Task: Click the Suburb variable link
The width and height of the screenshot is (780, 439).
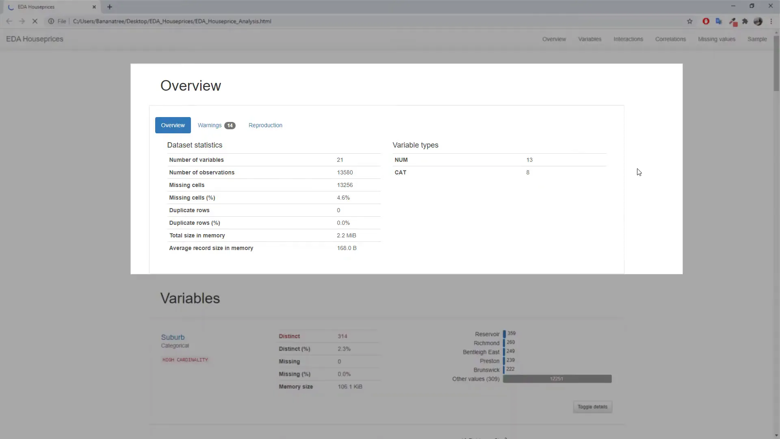Action: point(173,337)
